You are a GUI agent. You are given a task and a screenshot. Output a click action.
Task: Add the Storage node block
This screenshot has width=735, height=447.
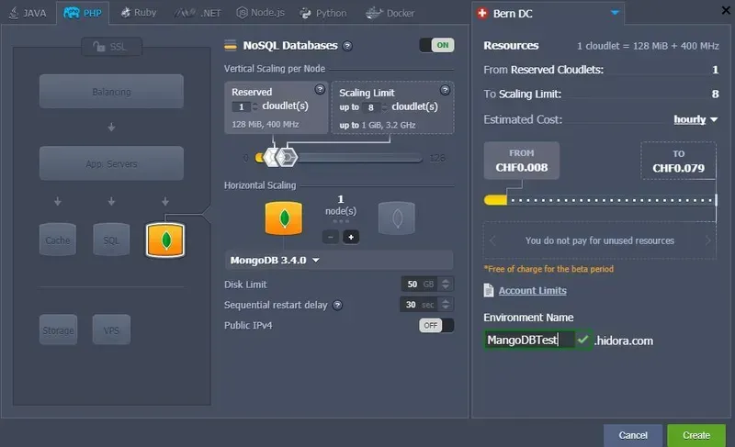[58, 330]
